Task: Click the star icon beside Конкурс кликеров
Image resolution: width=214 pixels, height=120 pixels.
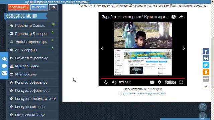Action: [11, 107]
